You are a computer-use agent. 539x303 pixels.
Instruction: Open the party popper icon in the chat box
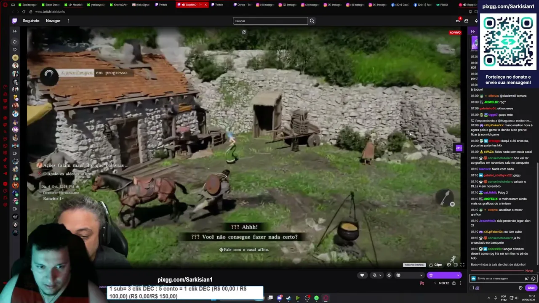526,279
